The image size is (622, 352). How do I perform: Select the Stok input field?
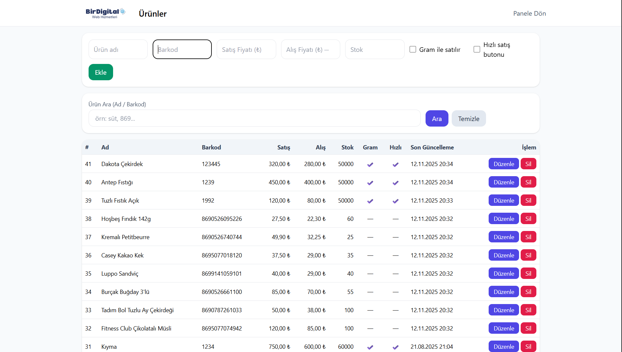point(375,49)
